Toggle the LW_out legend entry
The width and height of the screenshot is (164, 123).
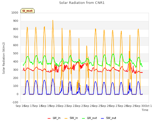pyautogui.click(x=89, y=118)
